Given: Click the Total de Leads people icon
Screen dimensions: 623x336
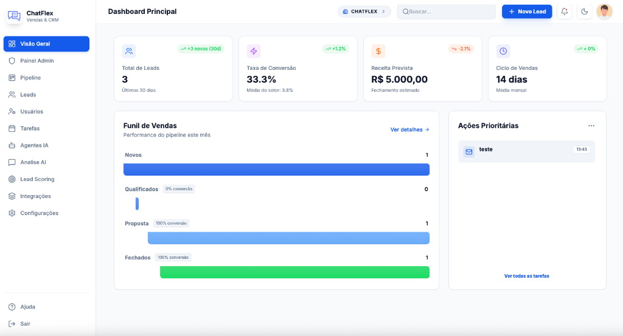Looking at the screenshot, I should click(129, 51).
